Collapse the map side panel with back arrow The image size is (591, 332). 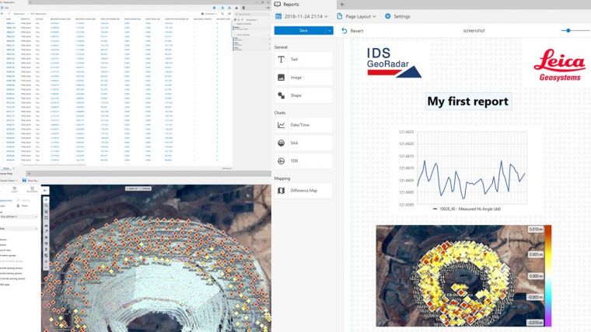tap(45, 191)
